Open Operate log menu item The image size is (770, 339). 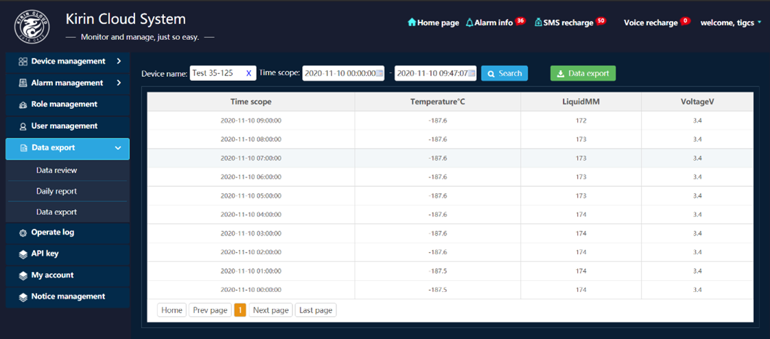pyautogui.click(x=68, y=233)
